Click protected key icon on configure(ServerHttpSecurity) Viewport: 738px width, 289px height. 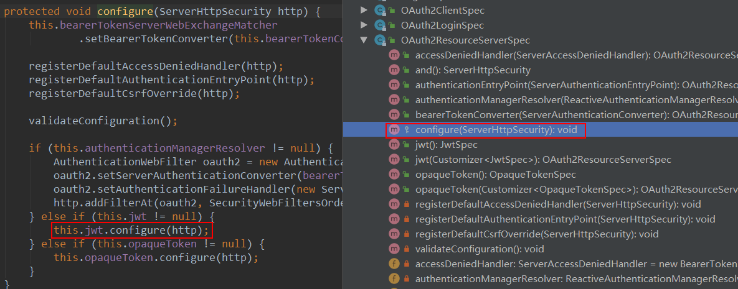point(407,130)
